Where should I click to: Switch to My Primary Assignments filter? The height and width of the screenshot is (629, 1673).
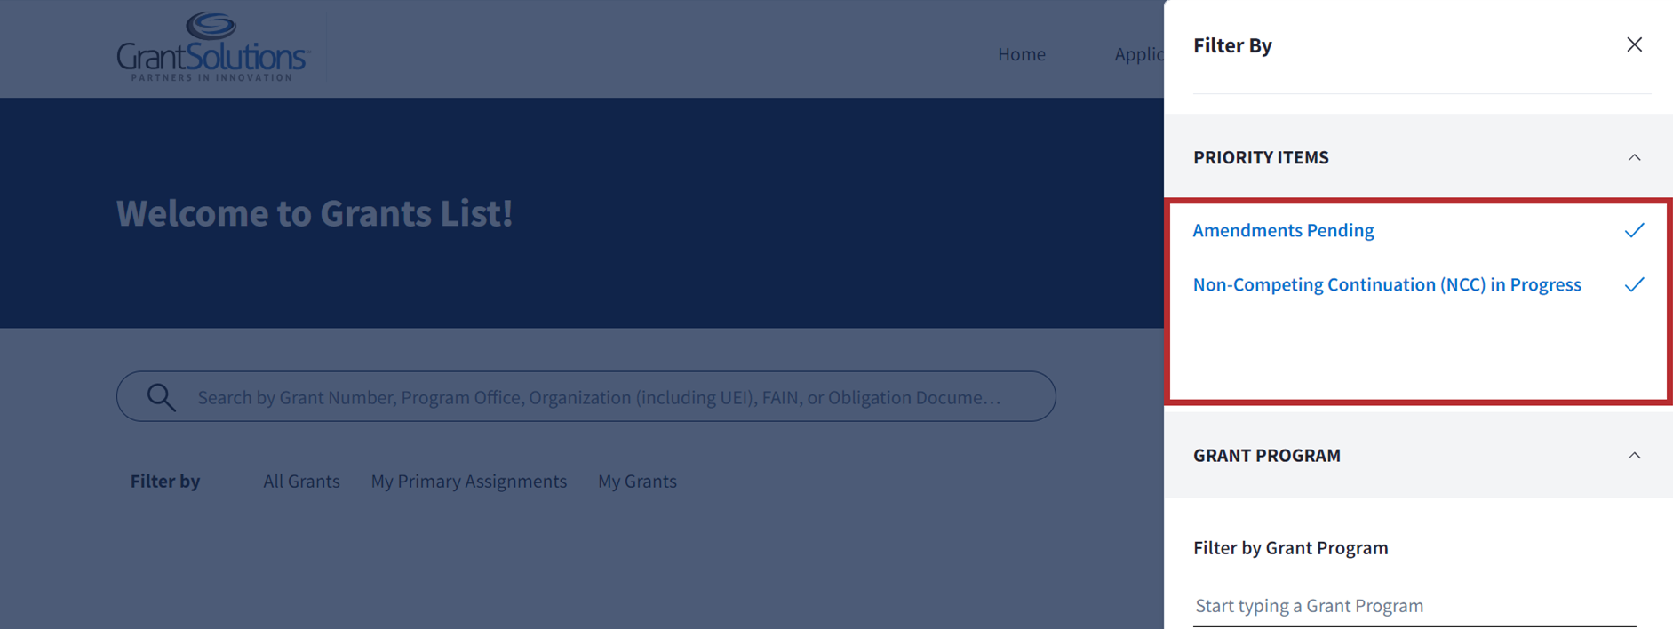click(x=468, y=482)
